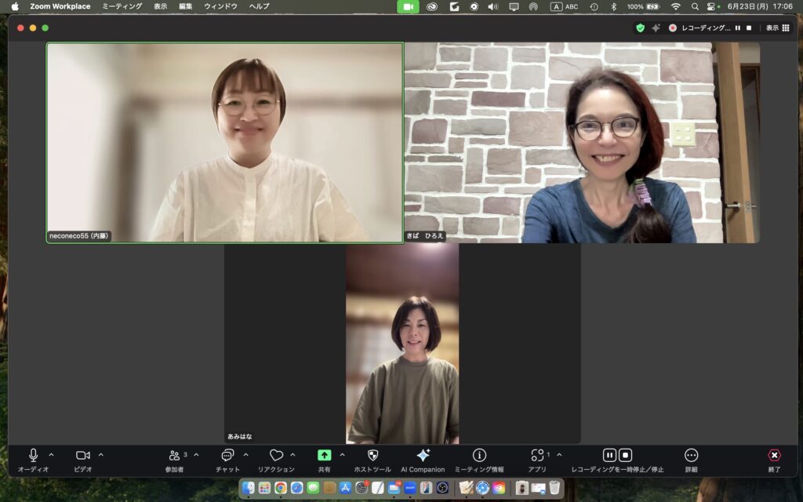This screenshot has height=502, width=803.
Task: Stop recording in the bottom toolbar
Action: pos(626,455)
